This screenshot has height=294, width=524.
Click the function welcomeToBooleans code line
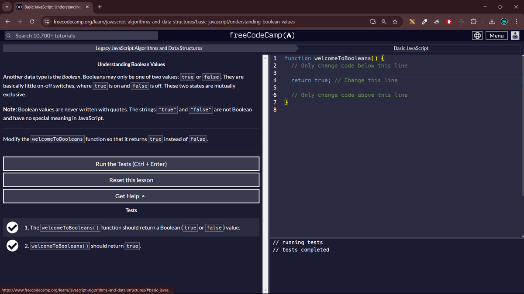(334, 58)
